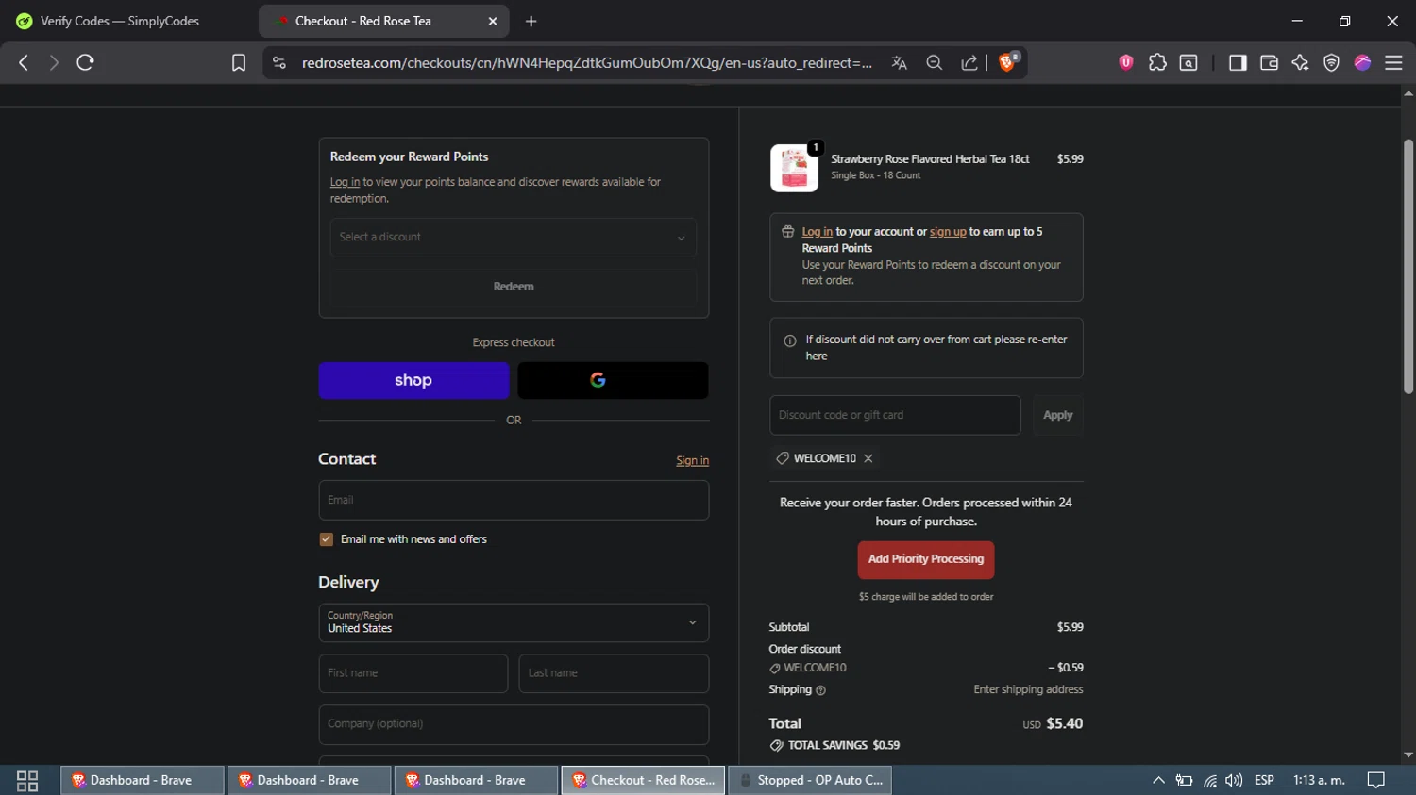Image resolution: width=1416 pixels, height=795 pixels.
Task: Click Add Priority Processing button
Action: click(x=925, y=559)
